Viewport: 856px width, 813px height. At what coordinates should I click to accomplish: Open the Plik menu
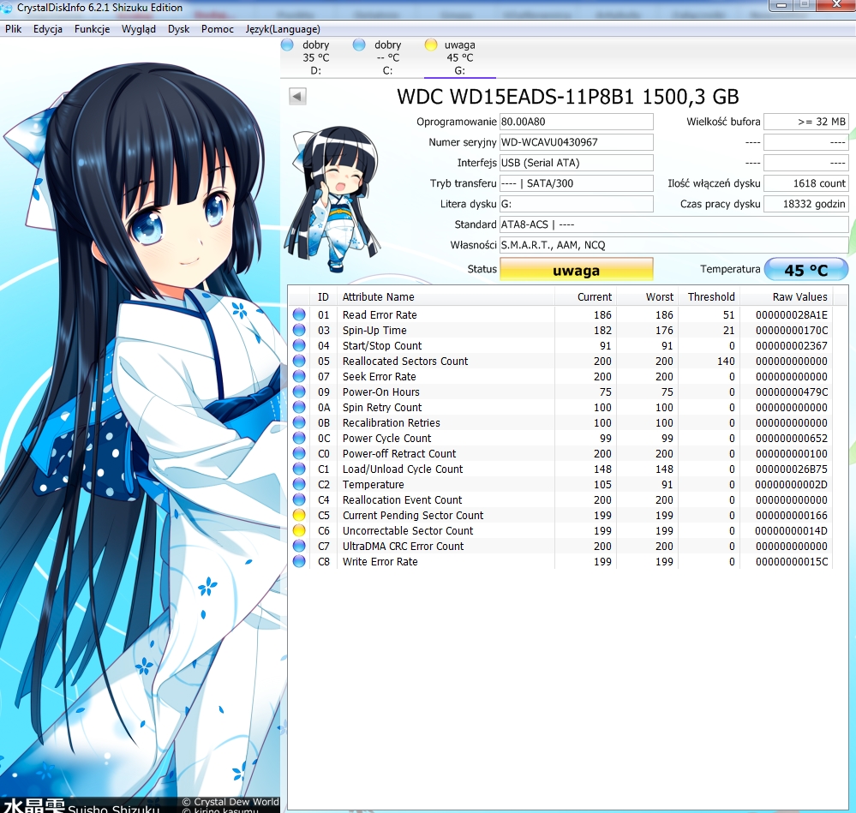[13, 29]
